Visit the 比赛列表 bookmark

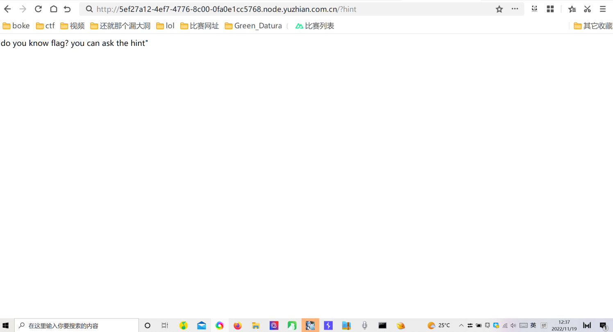click(x=315, y=25)
